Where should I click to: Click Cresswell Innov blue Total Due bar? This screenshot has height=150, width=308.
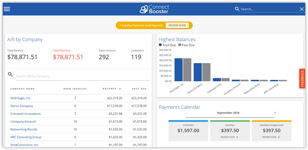pyautogui.click(x=217, y=79)
